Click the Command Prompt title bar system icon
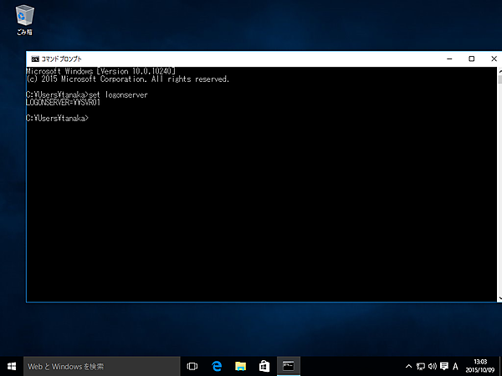Screen dimensions: 502x376 (34, 59)
